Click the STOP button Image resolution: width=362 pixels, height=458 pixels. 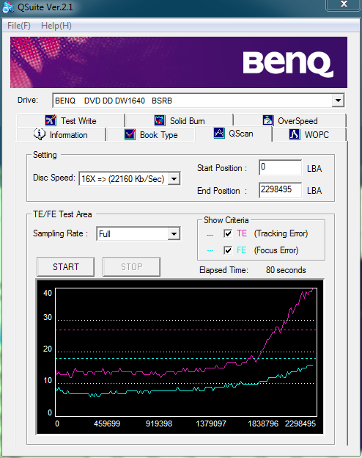click(131, 266)
